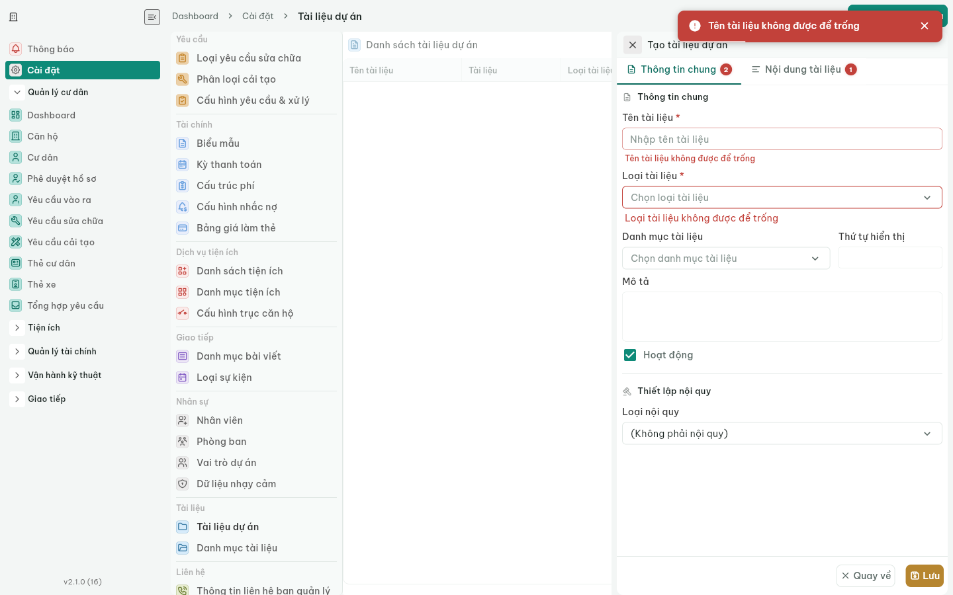Click the Thứ tự hiển thị input
The image size is (953, 595).
point(890,258)
